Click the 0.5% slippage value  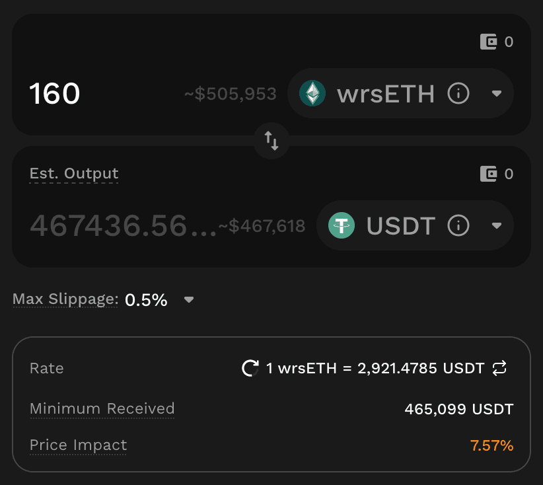coord(146,300)
